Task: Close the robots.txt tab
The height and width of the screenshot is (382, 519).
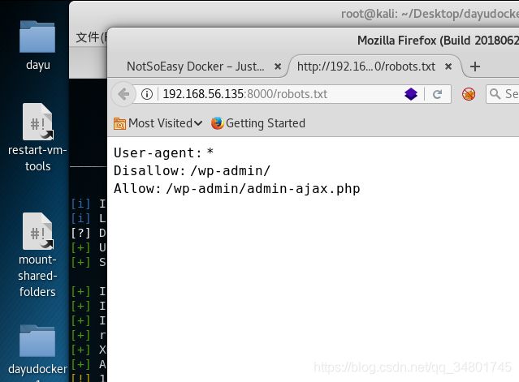Action: (x=448, y=67)
